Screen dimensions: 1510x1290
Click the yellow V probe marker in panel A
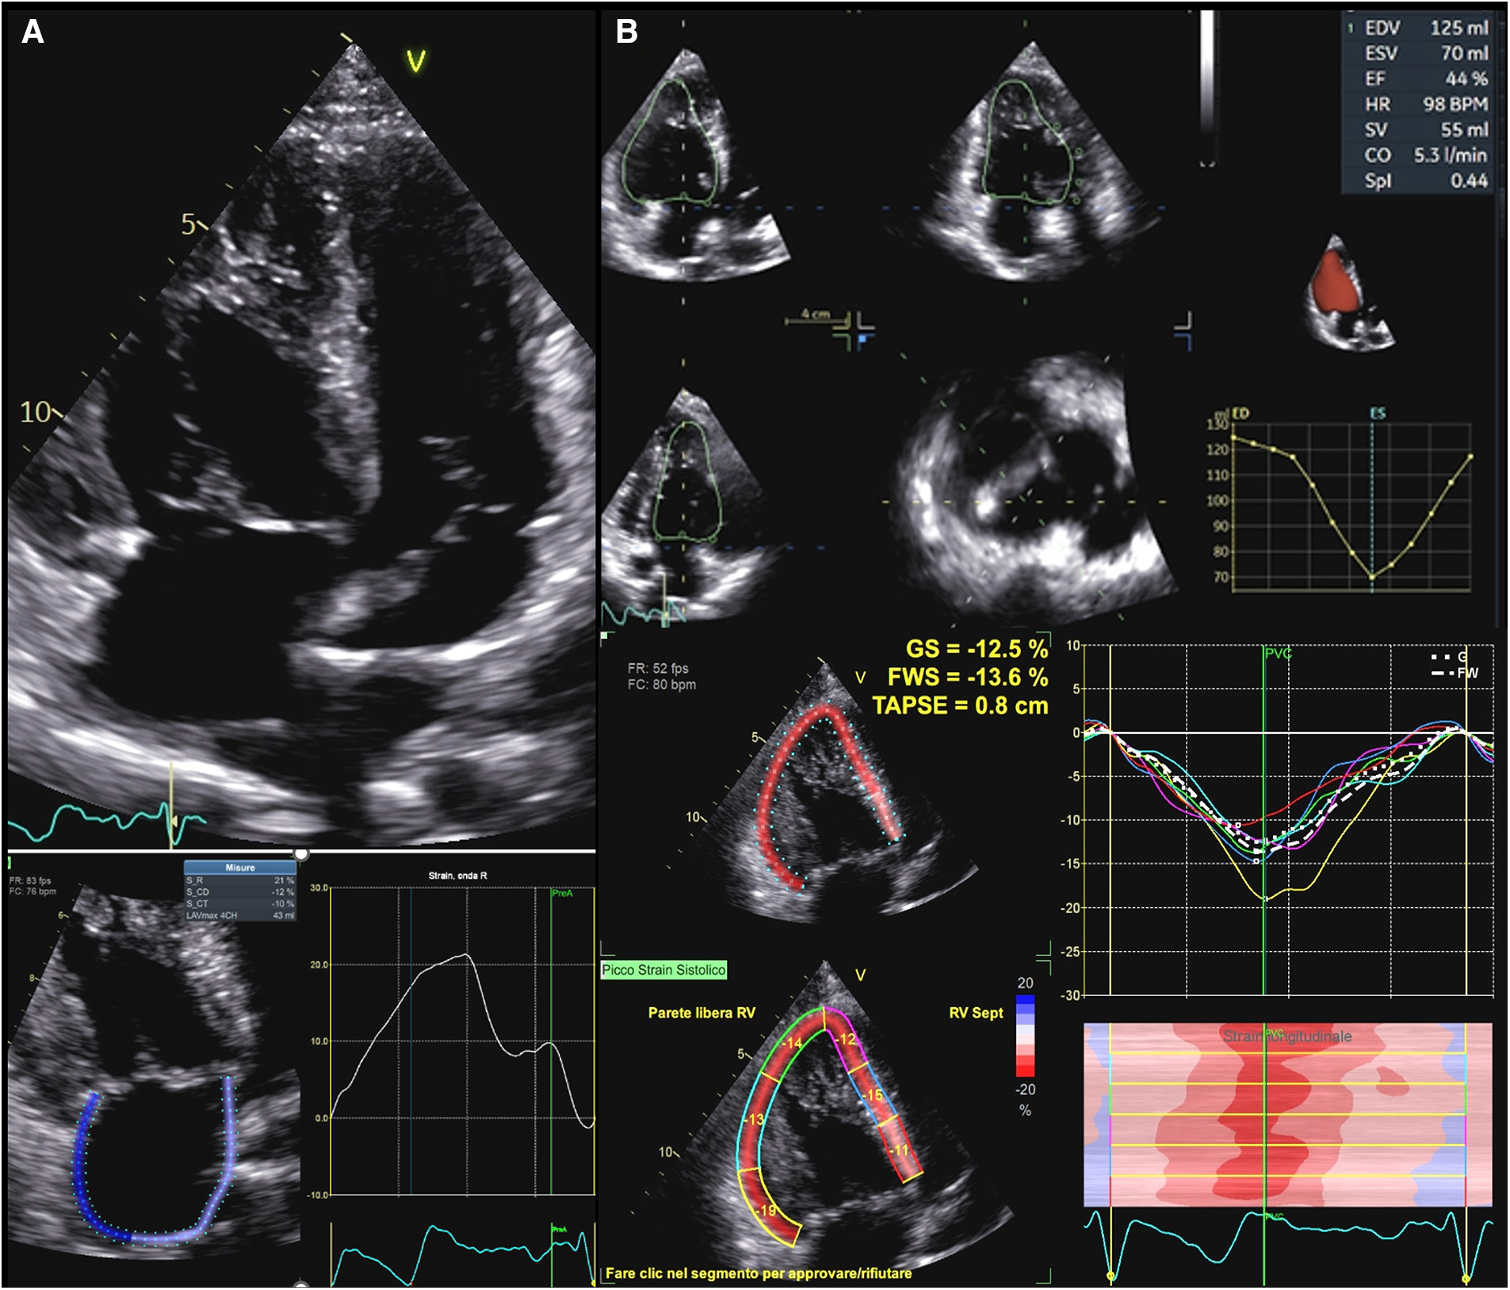pyautogui.click(x=416, y=61)
